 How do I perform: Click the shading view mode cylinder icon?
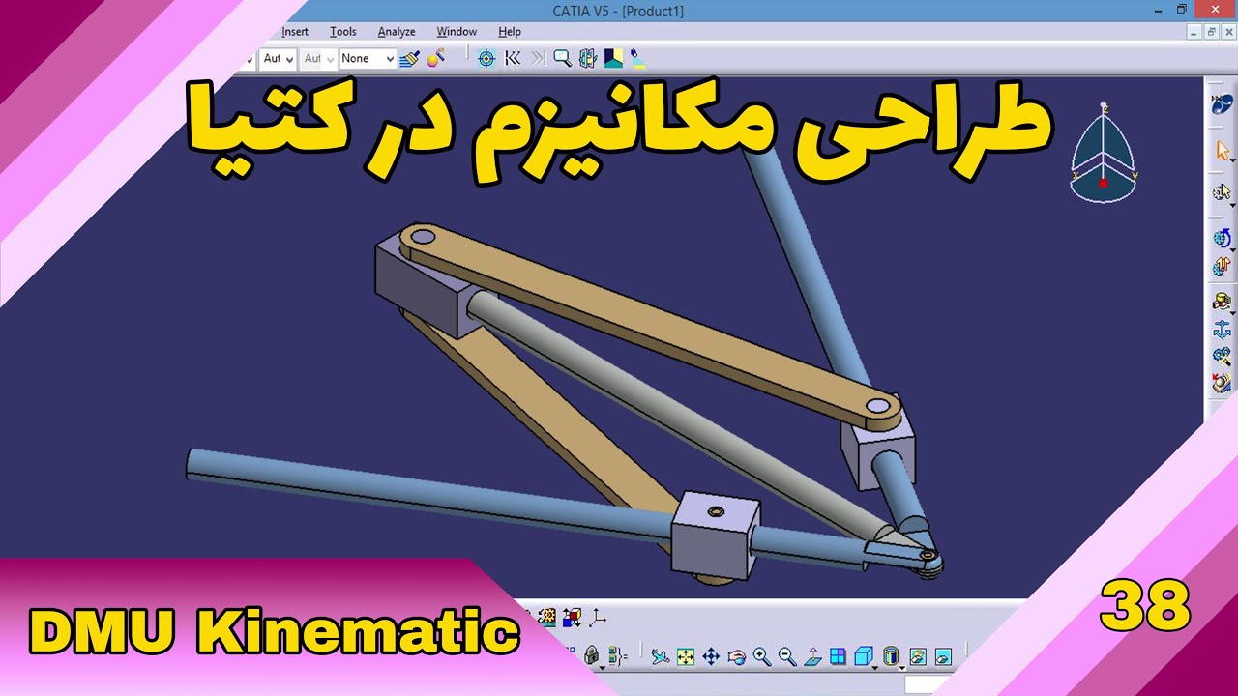coord(891,657)
